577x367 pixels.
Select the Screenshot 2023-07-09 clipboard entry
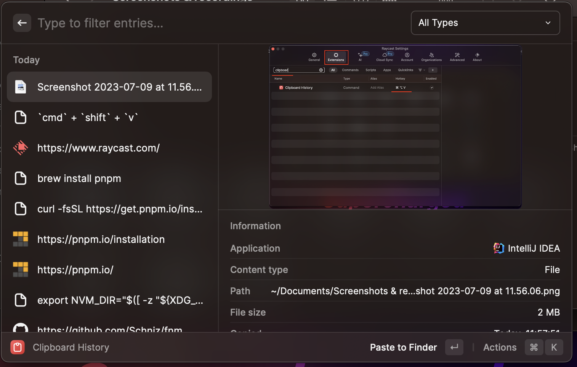tap(109, 87)
